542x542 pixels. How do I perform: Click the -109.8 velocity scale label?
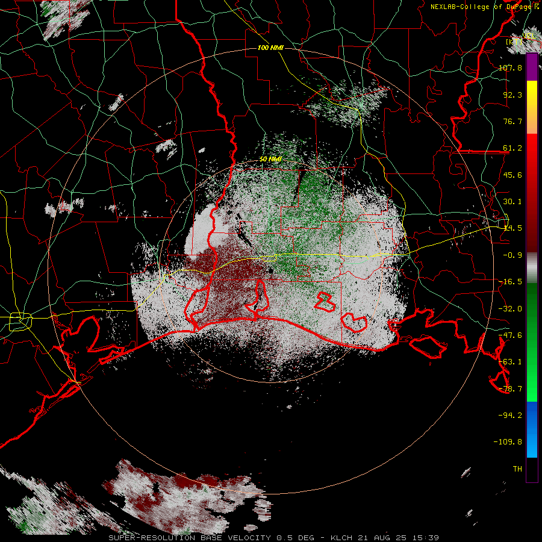[508, 442]
